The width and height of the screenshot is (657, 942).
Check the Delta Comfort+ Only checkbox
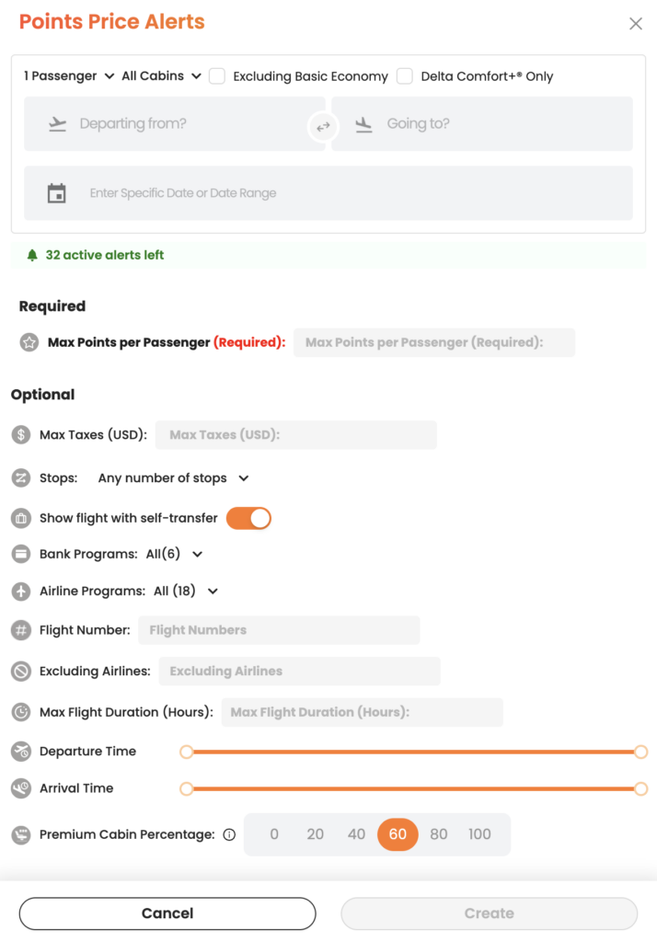pos(405,76)
